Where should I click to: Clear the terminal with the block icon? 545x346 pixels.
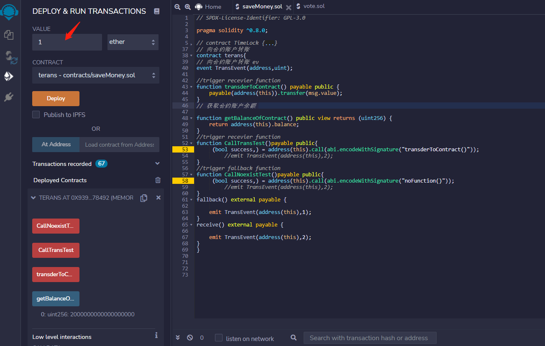(x=189, y=338)
